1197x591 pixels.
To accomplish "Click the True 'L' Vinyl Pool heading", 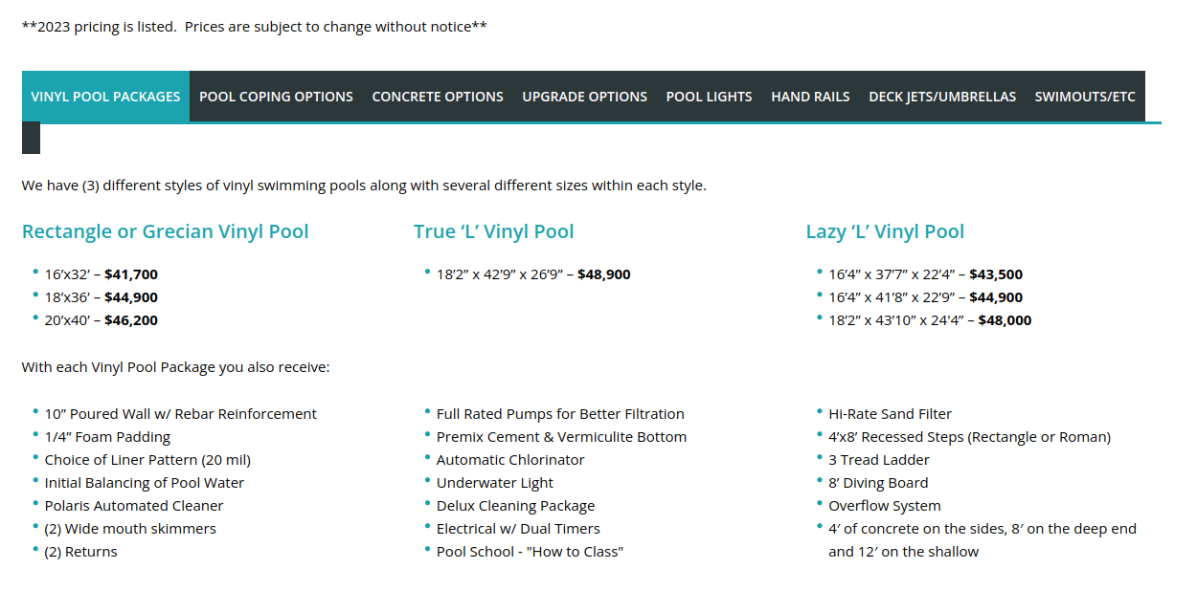I will click(x=494, y=231).
